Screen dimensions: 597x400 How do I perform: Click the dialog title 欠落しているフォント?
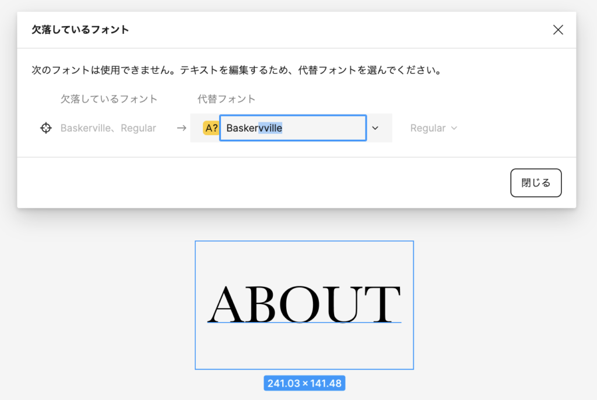pyautogui.click(x=80, y=30)
